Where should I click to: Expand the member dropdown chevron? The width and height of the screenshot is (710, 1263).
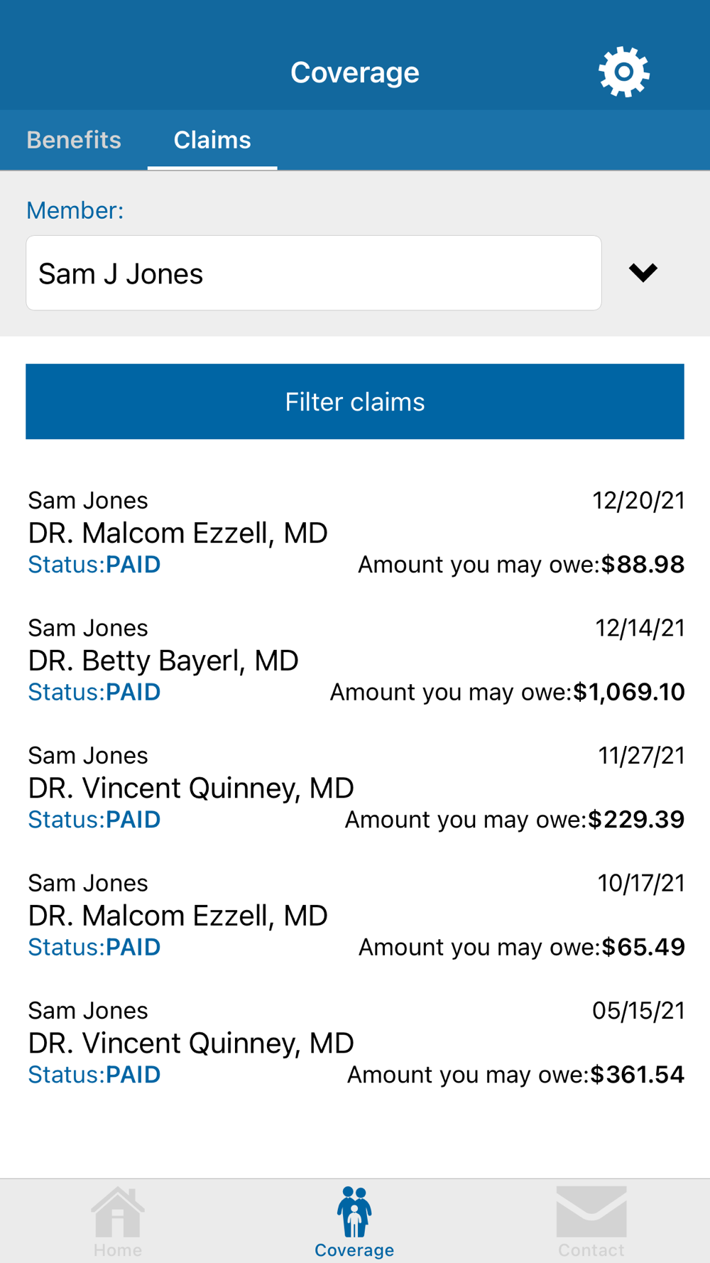(x=643, y=273)
